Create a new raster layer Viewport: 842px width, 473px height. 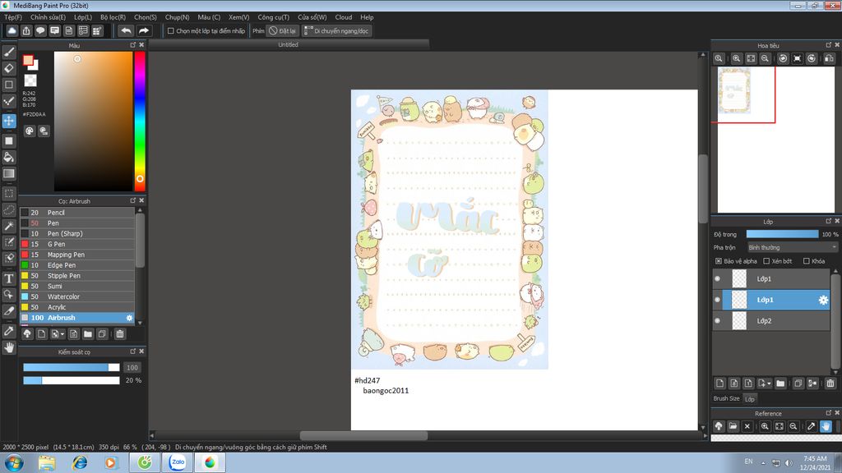pos(720,383)
